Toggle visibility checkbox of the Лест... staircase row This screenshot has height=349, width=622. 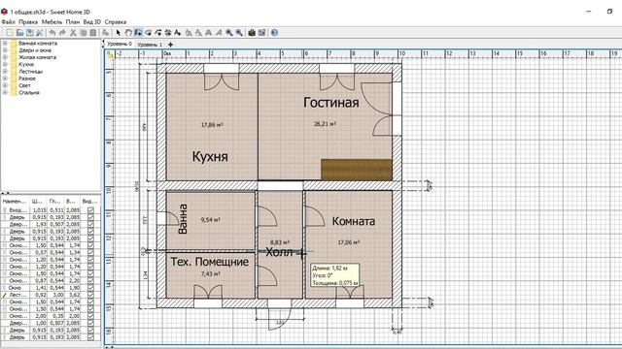[90, 295]
